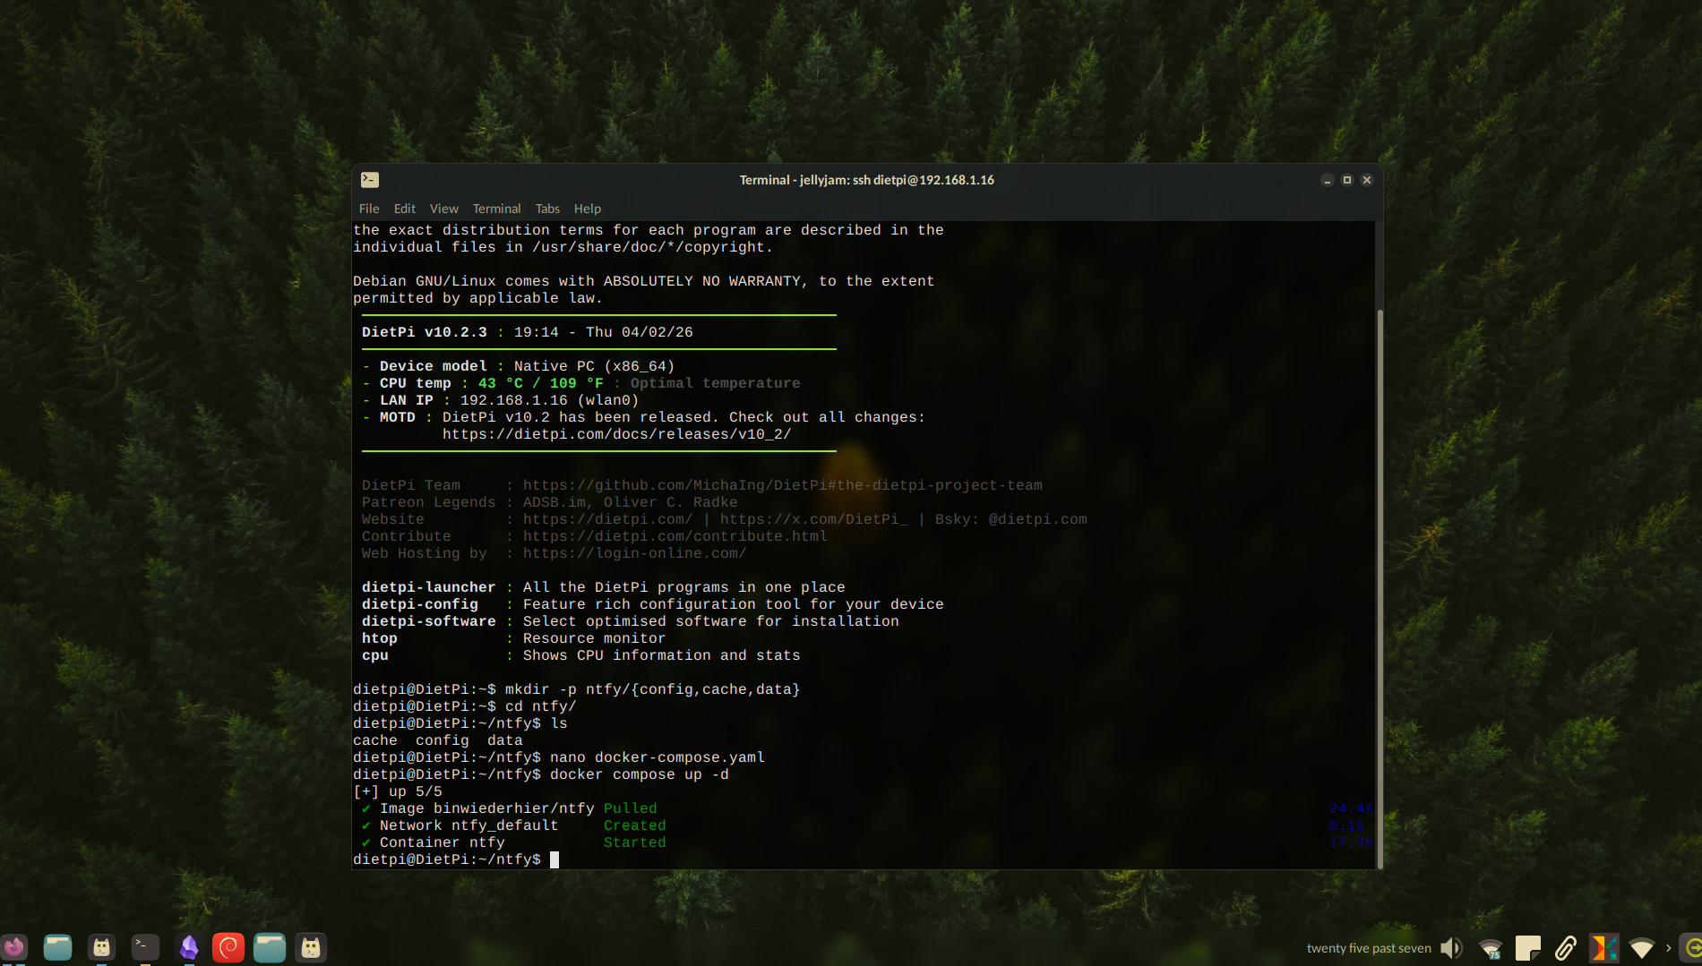Click the 'dietpi-software' command name
1702x966 pixels.
coord(429,621)
